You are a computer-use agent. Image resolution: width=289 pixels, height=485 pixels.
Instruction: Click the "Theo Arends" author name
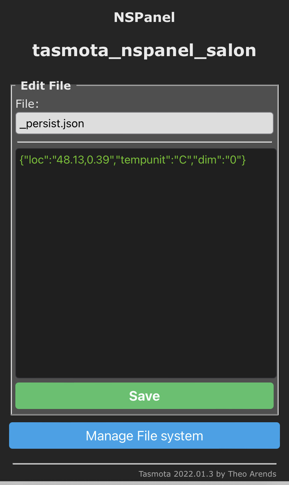(x=252, y=474)
